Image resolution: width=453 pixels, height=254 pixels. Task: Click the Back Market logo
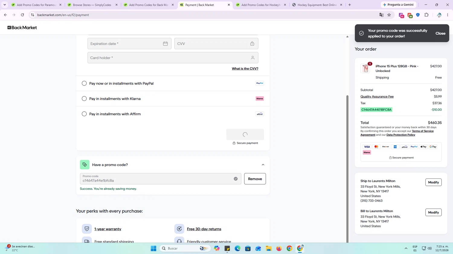click(x=22, y=27)
